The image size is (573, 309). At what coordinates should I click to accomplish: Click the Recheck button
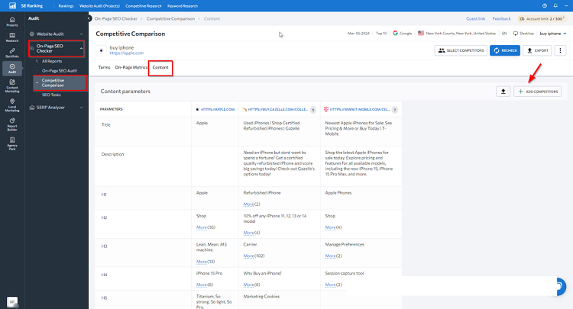click(505, 50)
